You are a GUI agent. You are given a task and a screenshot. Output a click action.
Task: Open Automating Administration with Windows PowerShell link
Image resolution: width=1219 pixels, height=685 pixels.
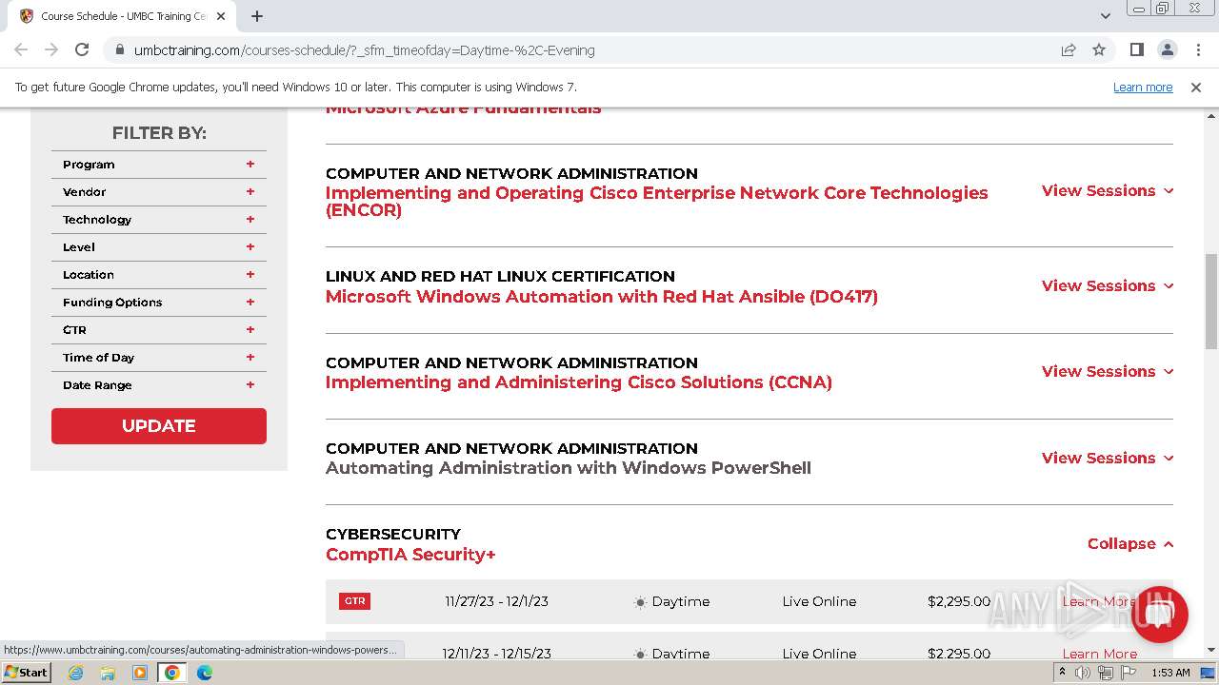click(569, 468)
